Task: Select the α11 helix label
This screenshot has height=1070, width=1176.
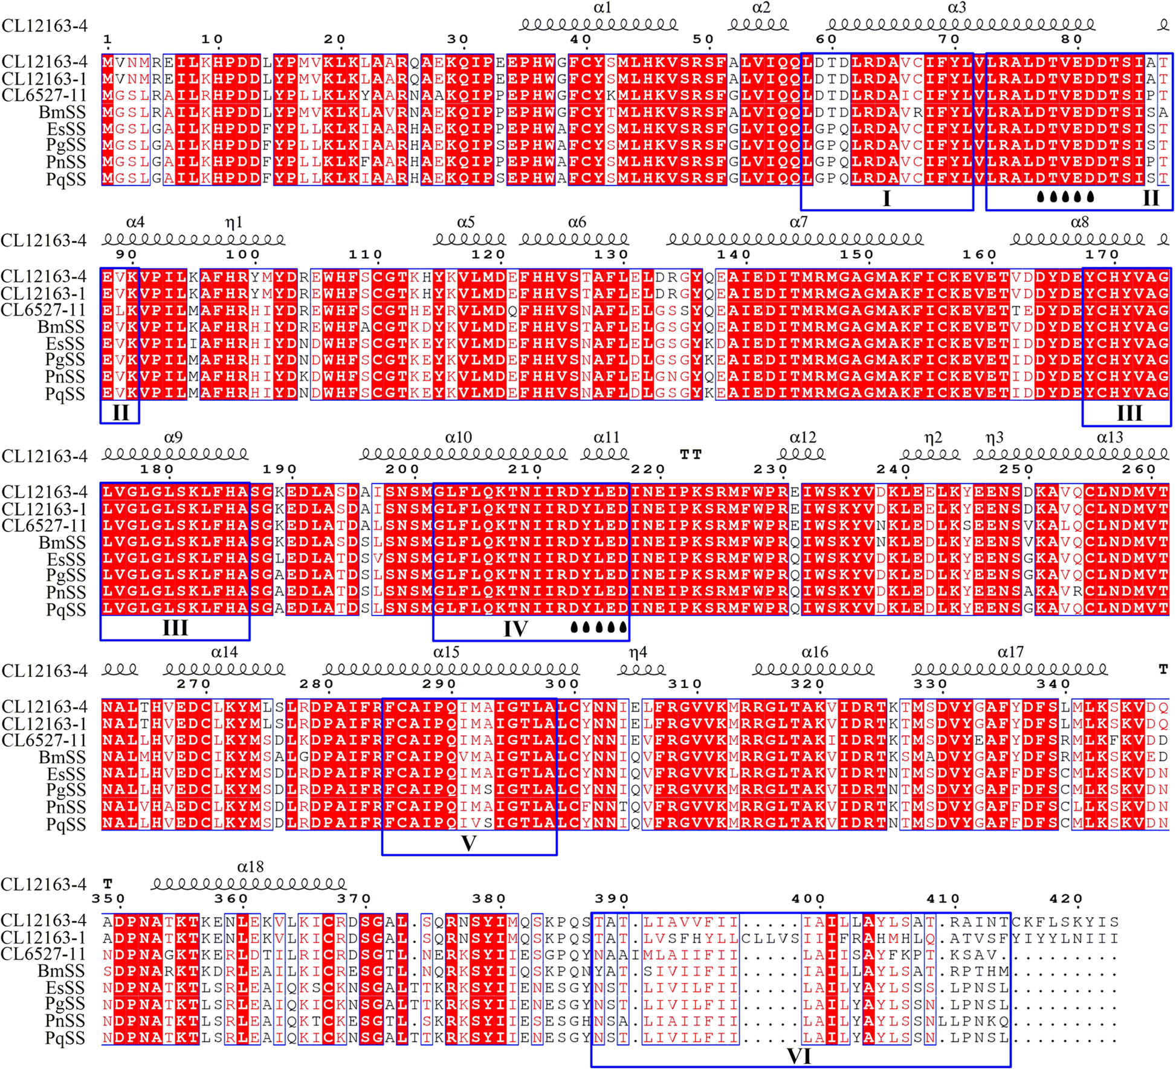Action: point(607,437)
